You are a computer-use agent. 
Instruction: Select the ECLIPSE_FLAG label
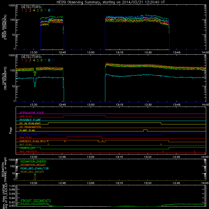click(28, 134)
